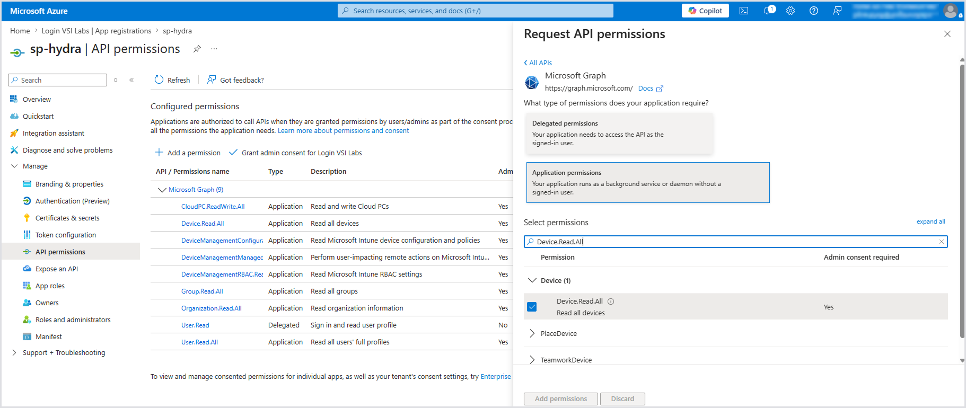Click the Got feedback icon
This screenshot has height=408, width=966.
[212, 79]
